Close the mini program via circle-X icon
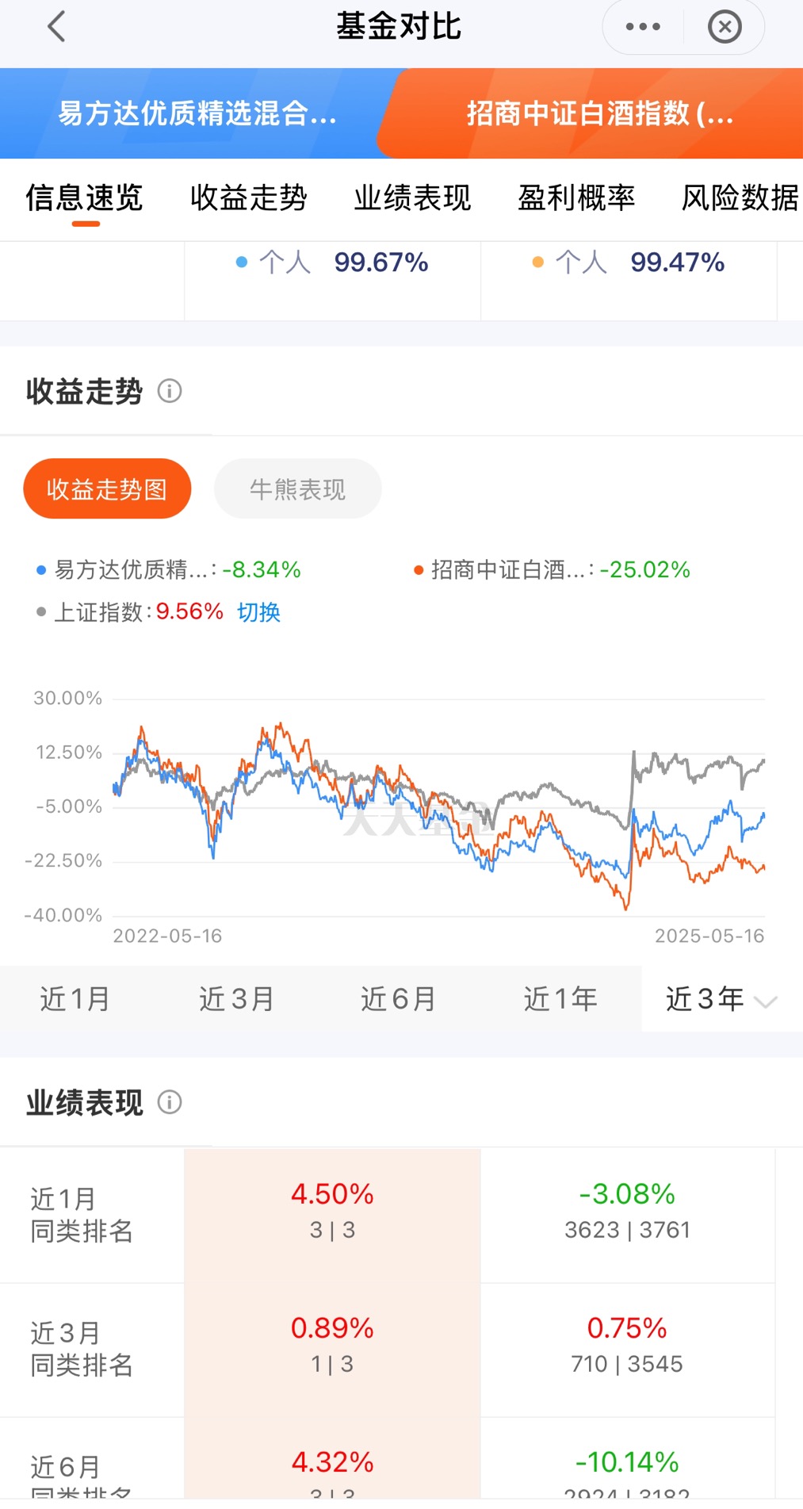803x1509 pixels. pos(725,26)
